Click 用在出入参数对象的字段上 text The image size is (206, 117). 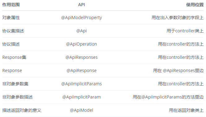[x=178, y=18]
